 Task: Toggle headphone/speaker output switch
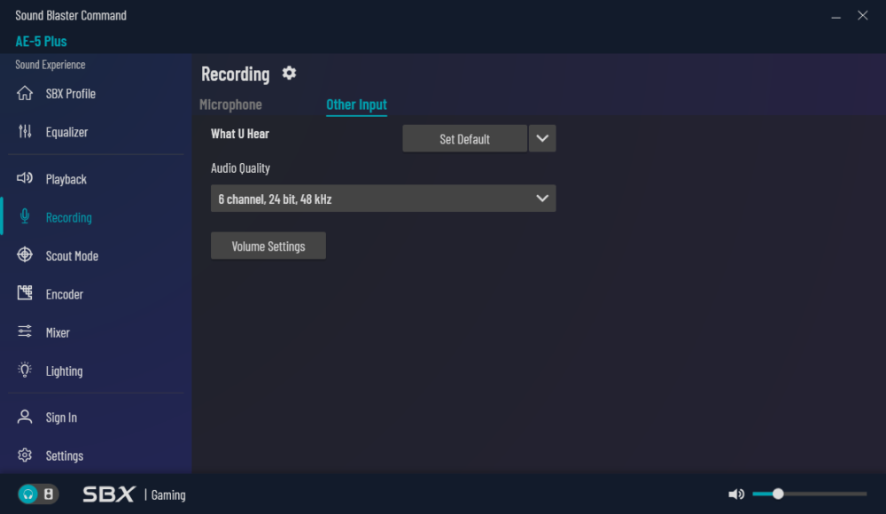(38, 495)
